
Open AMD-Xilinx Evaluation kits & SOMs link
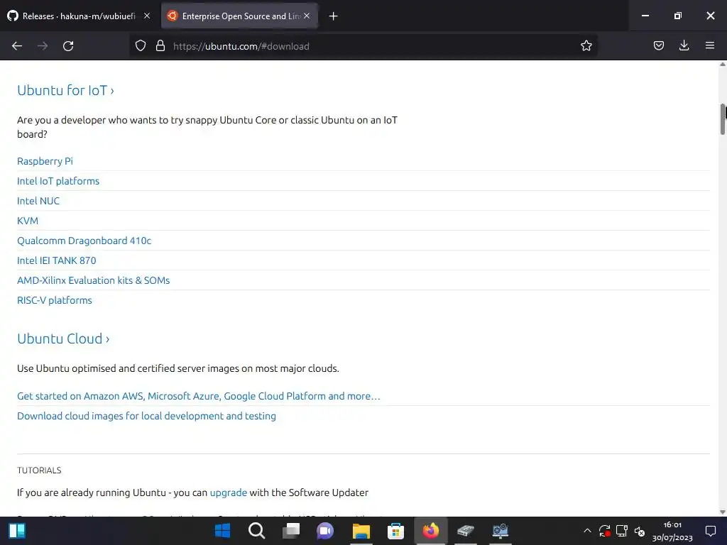point(93,281)
